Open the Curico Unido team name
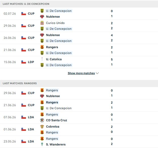This screenshot has height=148, width=158. pyautogui.click(x=55, y=23)
